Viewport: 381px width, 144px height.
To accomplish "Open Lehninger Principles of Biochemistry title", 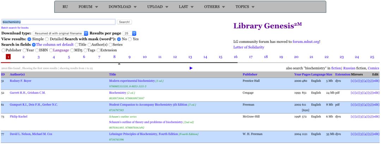I will pyautogui.click(x=143, y=134).
